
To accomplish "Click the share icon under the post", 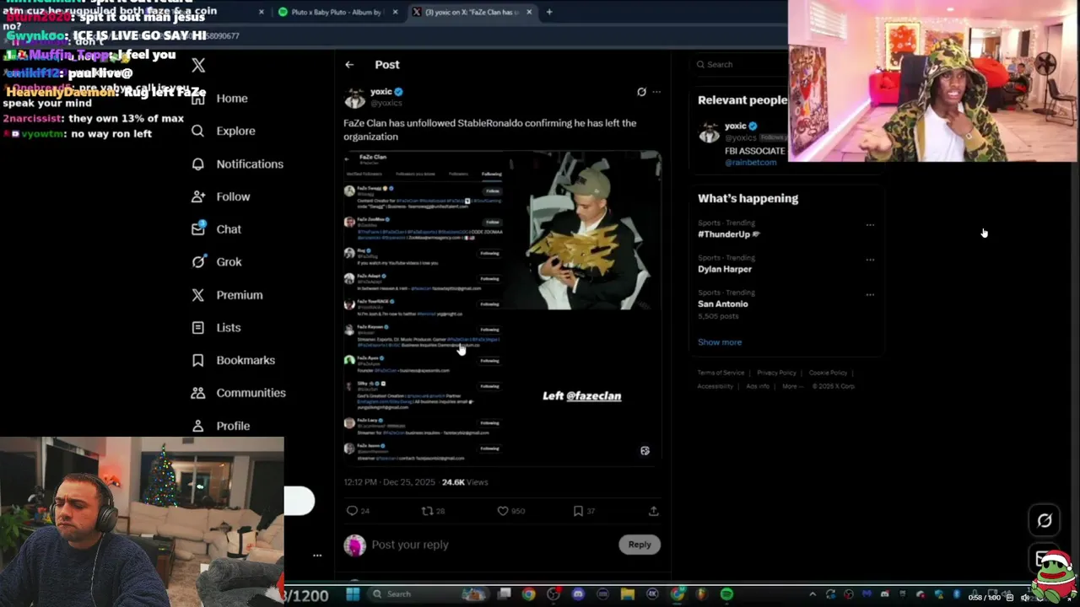I will (x=653, y=511).
